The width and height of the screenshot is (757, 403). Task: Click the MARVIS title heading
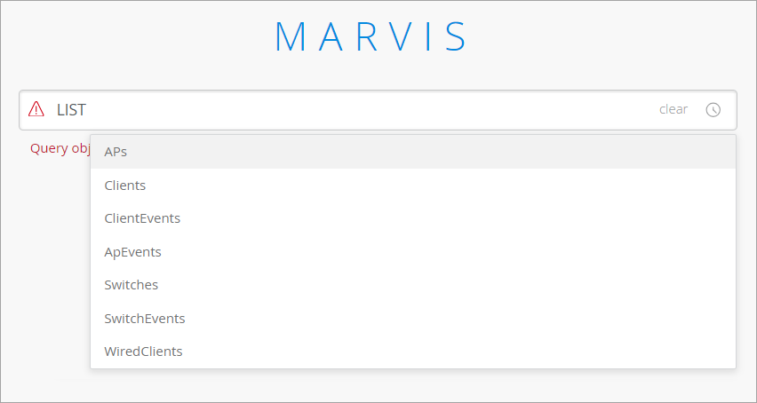click(371, 37)
